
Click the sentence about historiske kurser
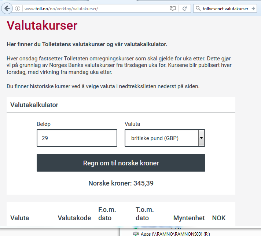click(x=103, y=86)
